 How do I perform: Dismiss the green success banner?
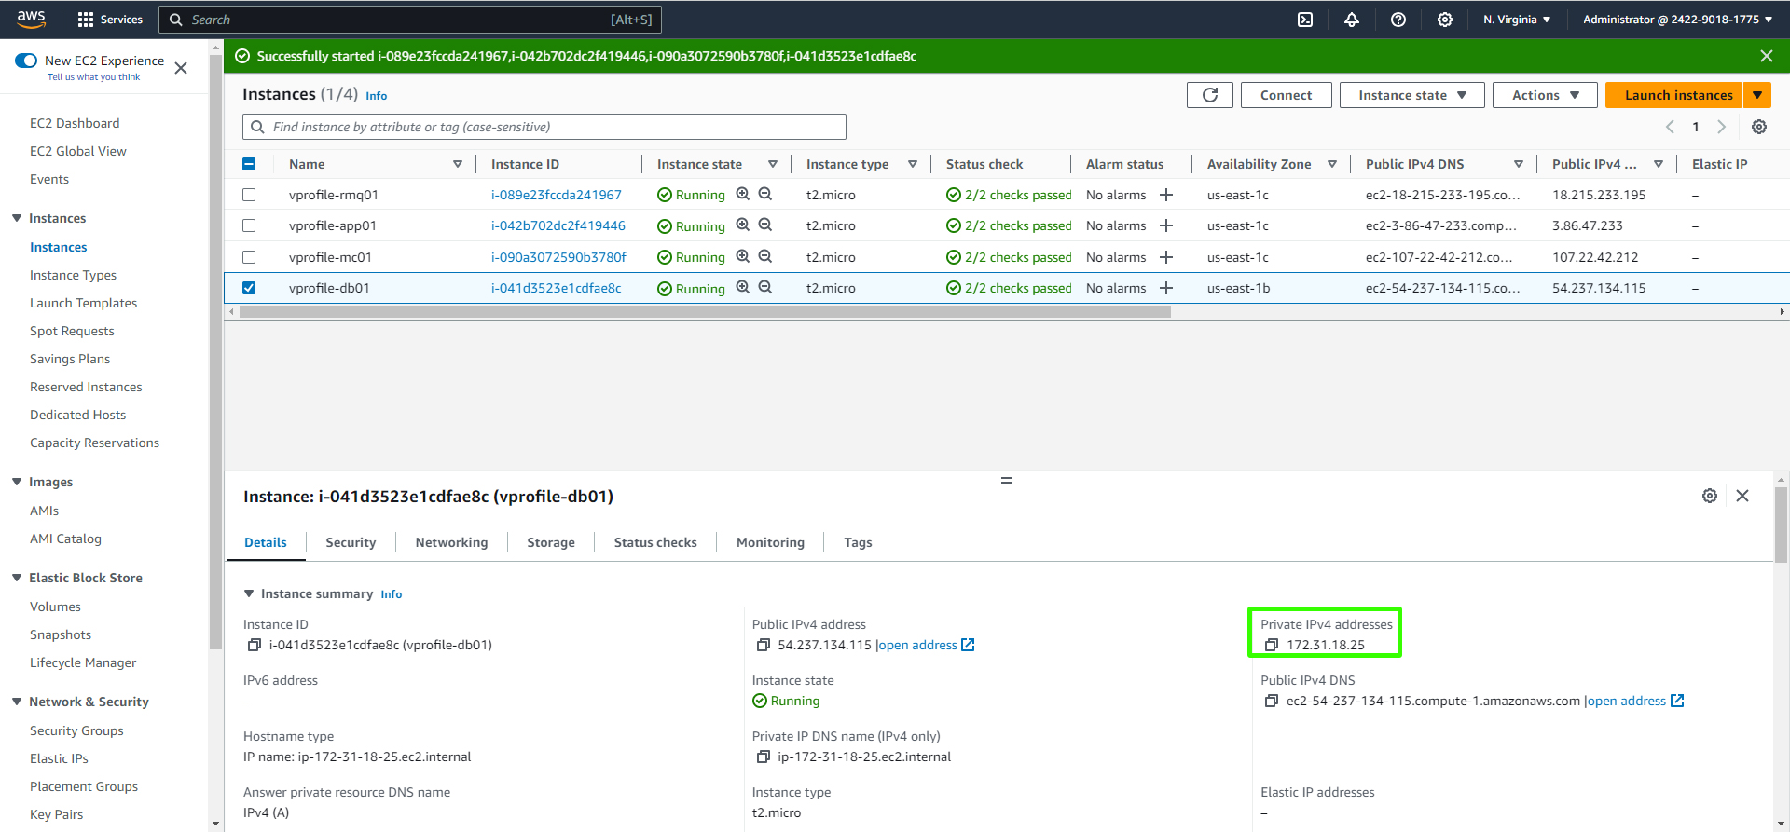click(x=1766, y=56)
